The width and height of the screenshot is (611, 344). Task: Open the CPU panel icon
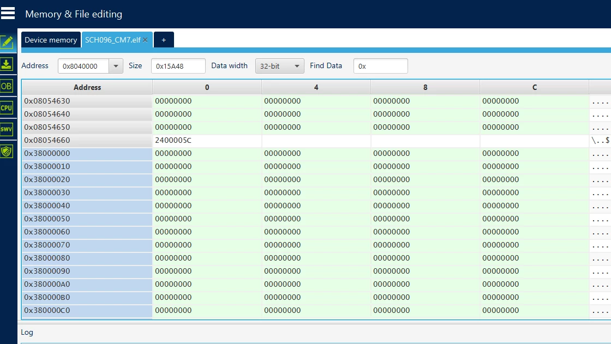[x=7, y=107]
